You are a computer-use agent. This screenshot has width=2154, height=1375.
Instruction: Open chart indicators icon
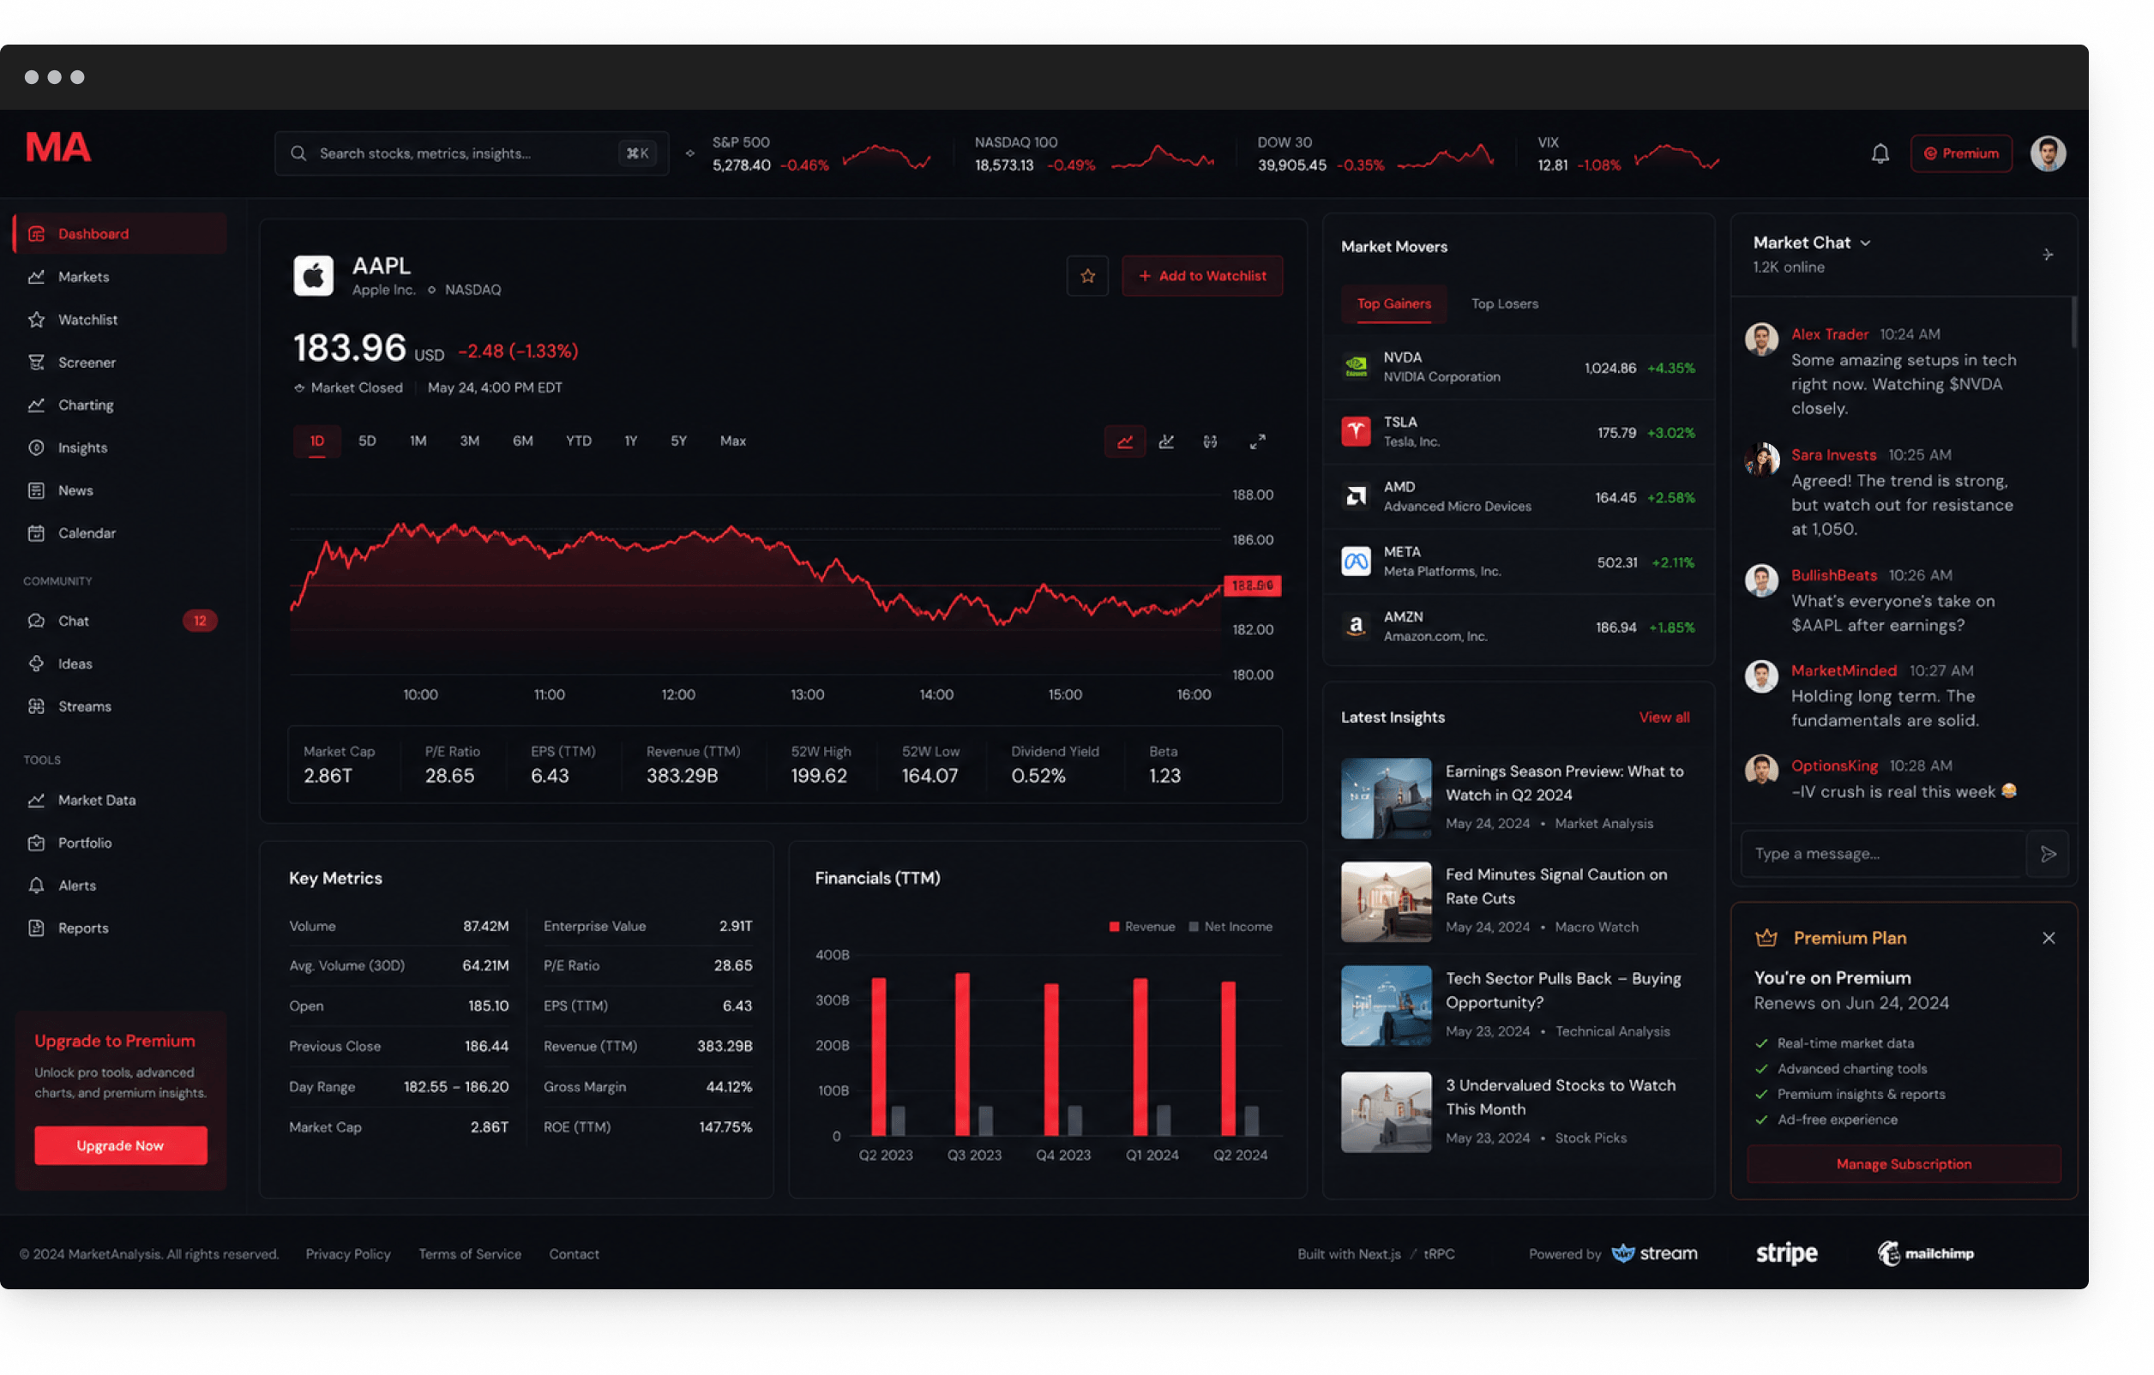[x=1166, y=441]
